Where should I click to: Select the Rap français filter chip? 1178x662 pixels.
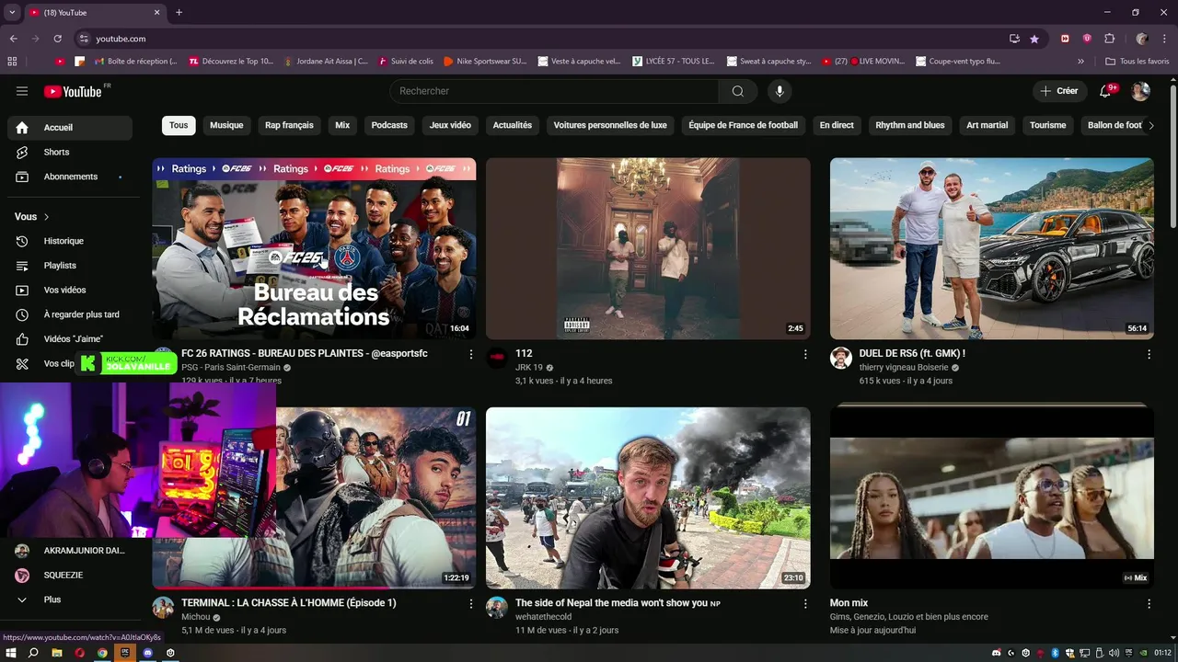click(289, 125)
